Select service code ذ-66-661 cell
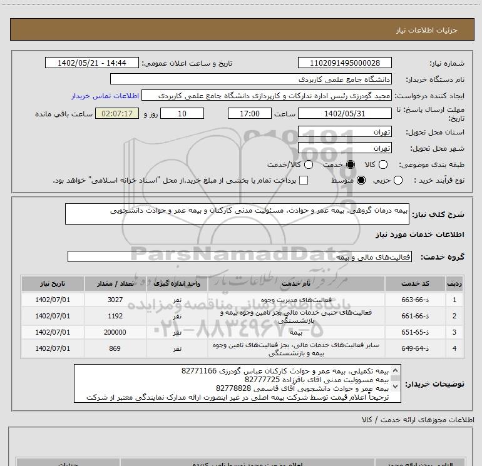Image resolution: width=482 pixels, height=466 pixels. click(415, 316)
